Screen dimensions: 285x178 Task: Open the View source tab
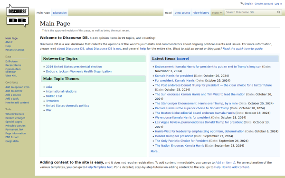click(182, 13)
